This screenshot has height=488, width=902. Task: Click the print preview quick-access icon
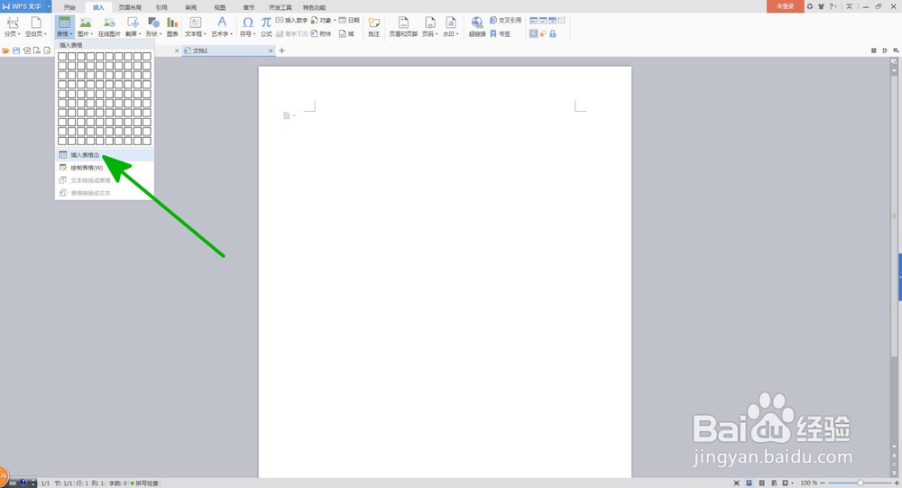pyautogui.click(x=47, y=51)
